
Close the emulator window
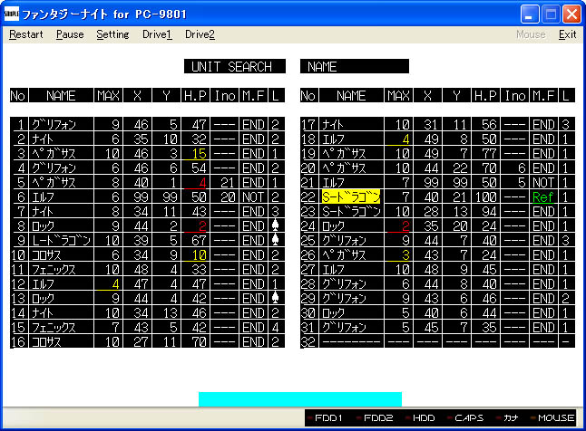[571, 14]
